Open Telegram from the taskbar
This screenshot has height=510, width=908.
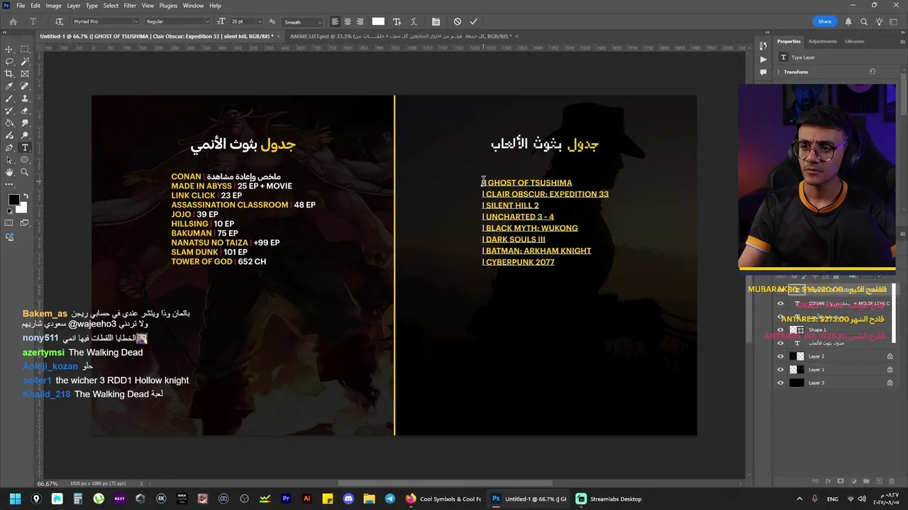[x=389, y=499]
